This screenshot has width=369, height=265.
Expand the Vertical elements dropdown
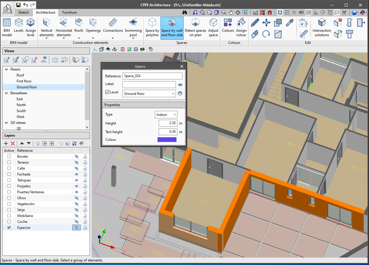(x=47, y=38)
